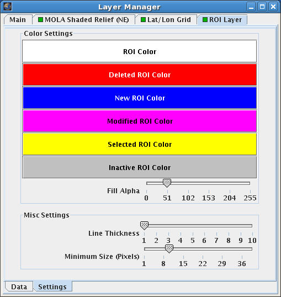The width and height of the screenshot is (281, 297).
Task: Click the Color Settings group title
Action: [x=48, y=34]
